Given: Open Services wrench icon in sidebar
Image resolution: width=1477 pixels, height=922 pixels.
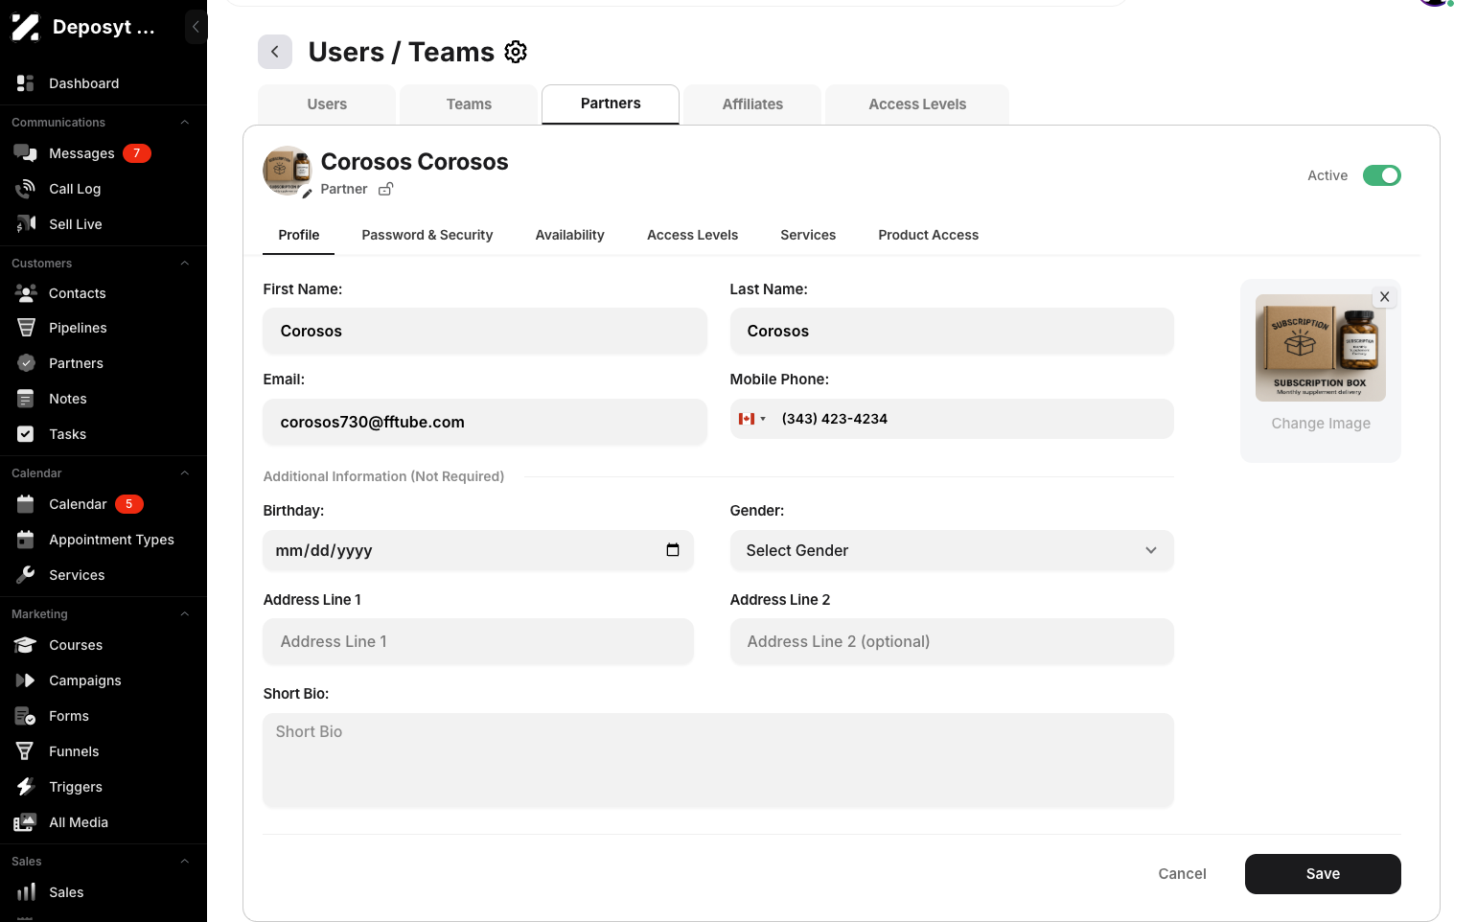Looking at the screenshot, I should tap(26, 575).
